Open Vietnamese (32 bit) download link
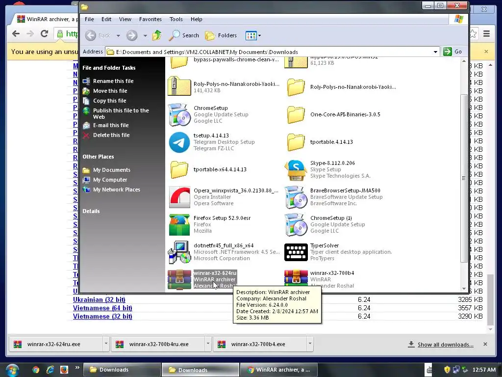 click(x=102, y=317)
